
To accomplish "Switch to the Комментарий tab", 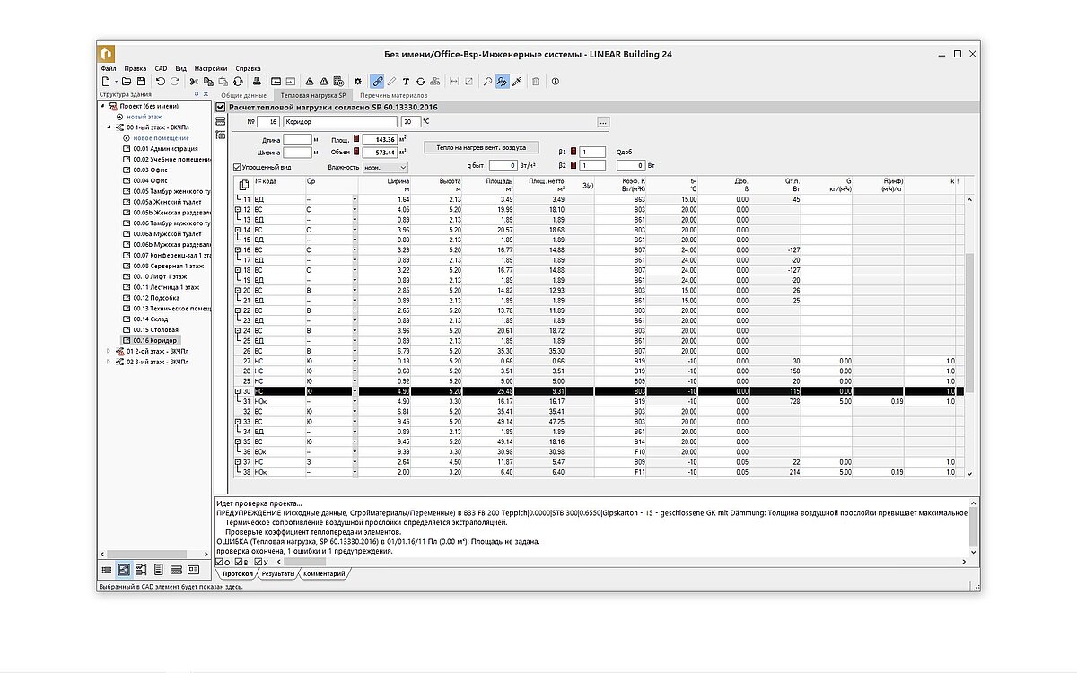I will [324, 573].
